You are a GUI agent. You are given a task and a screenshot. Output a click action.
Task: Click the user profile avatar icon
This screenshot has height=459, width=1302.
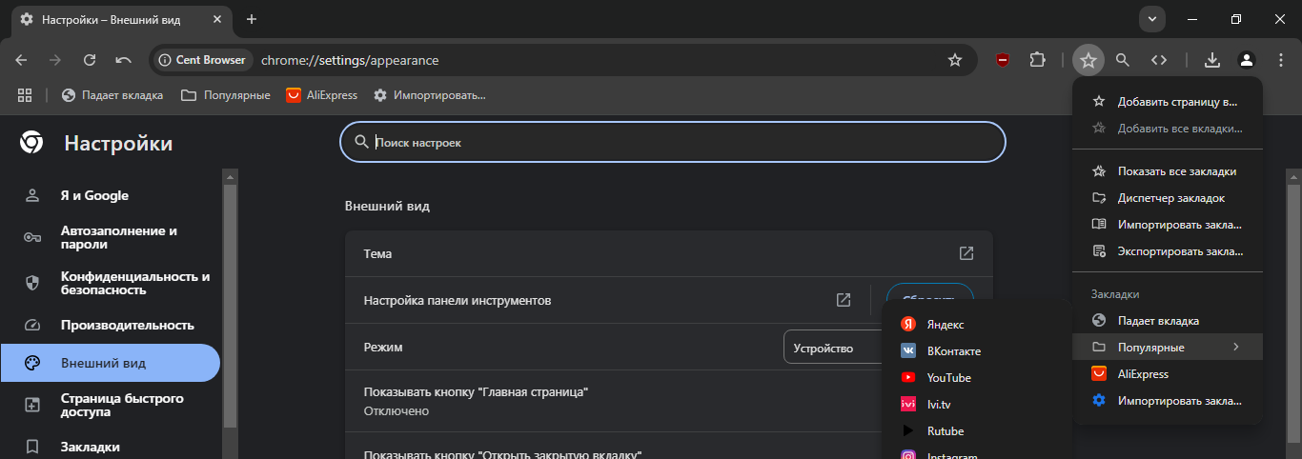[1246, 60]
